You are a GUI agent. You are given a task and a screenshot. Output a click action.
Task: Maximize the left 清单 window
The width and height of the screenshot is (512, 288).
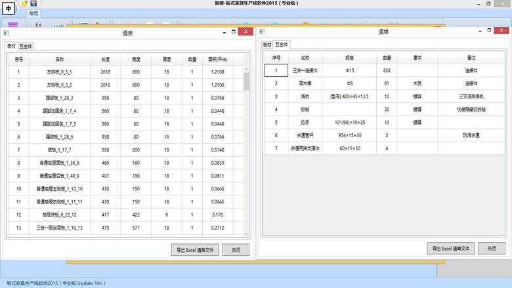233,31
